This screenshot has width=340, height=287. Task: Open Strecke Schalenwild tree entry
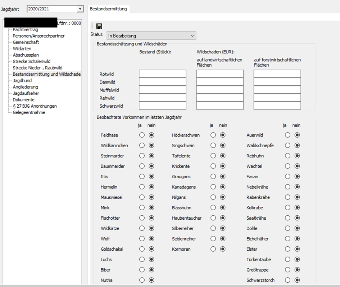31,62
